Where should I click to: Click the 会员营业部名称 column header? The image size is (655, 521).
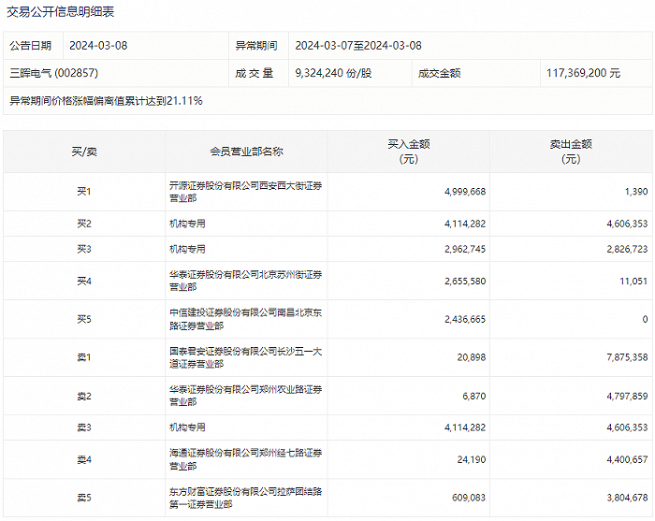point(246,152)
